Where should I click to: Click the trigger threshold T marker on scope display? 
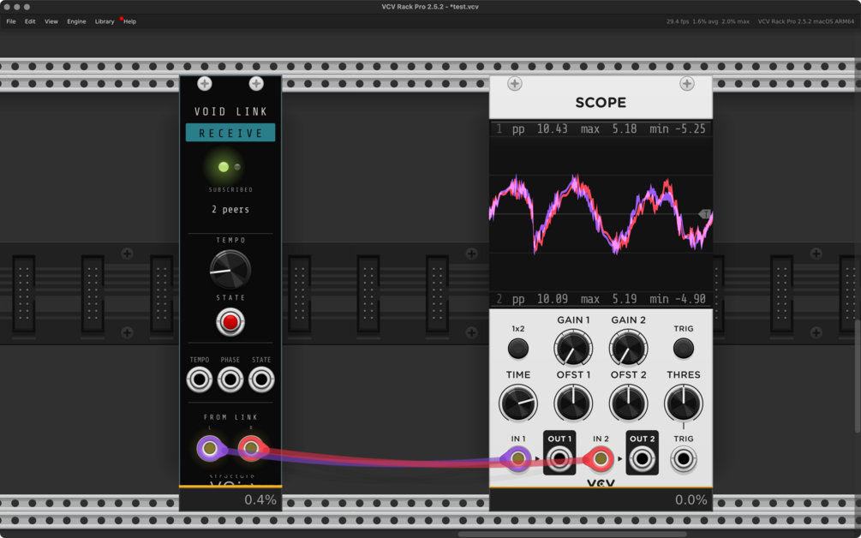(705, 214)
